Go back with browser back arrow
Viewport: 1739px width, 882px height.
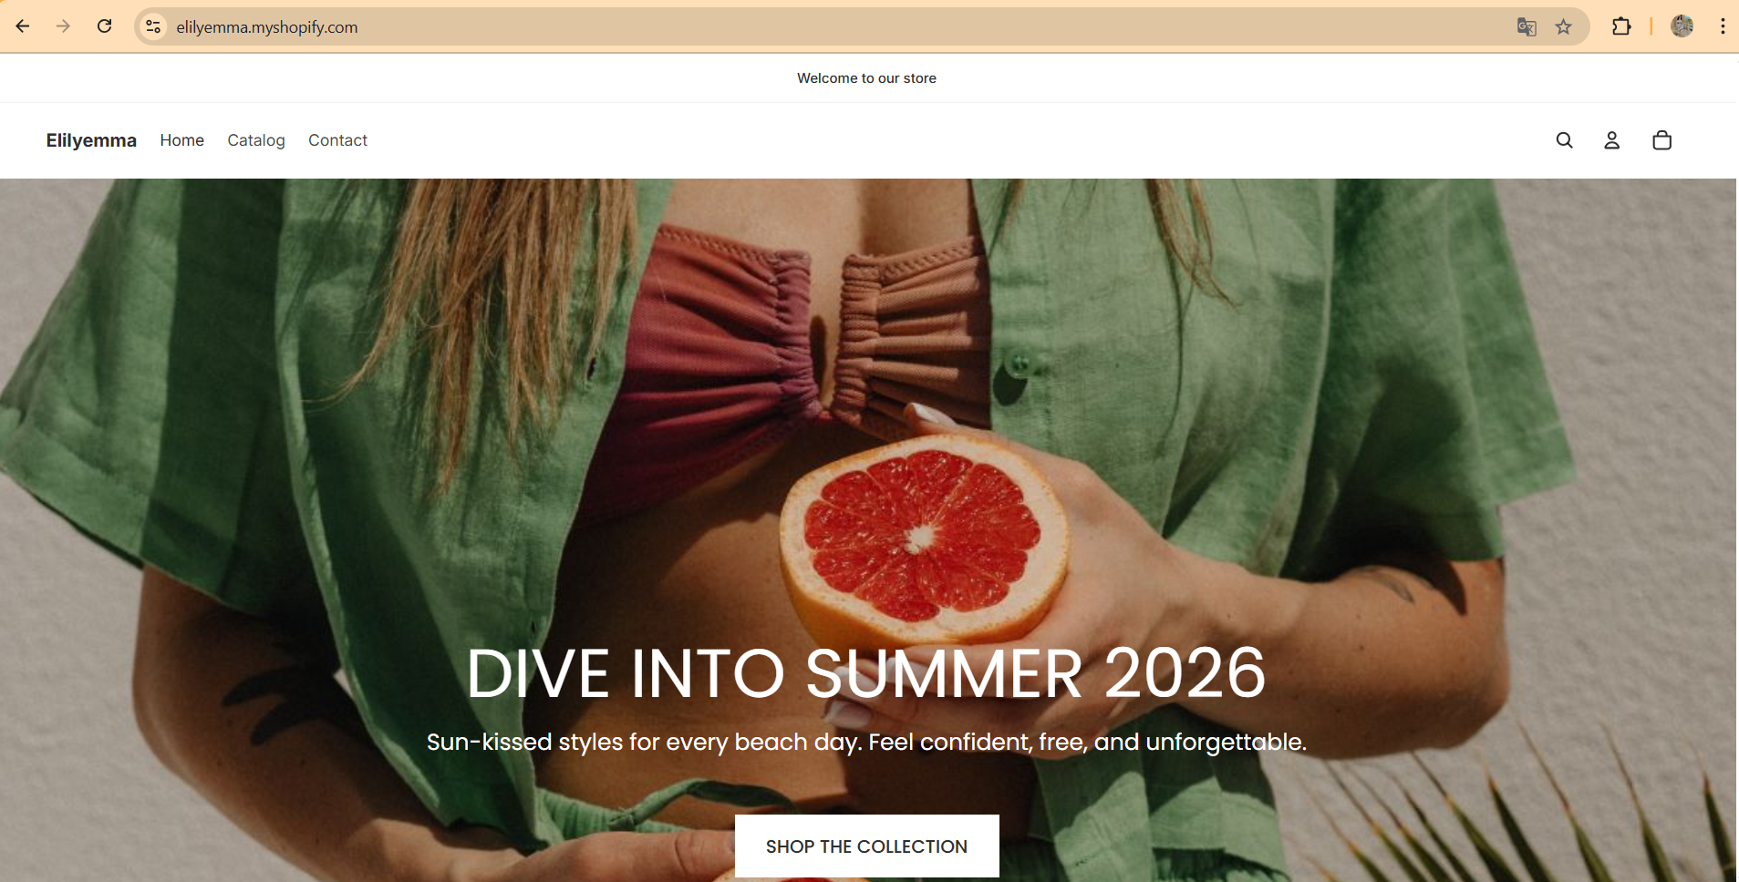coord(23,26)
